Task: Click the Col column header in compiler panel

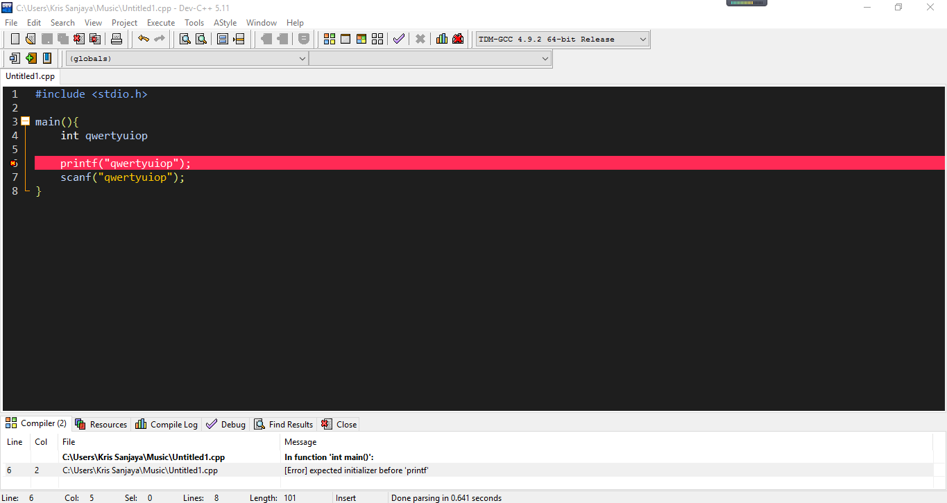Action: (42, 442)
